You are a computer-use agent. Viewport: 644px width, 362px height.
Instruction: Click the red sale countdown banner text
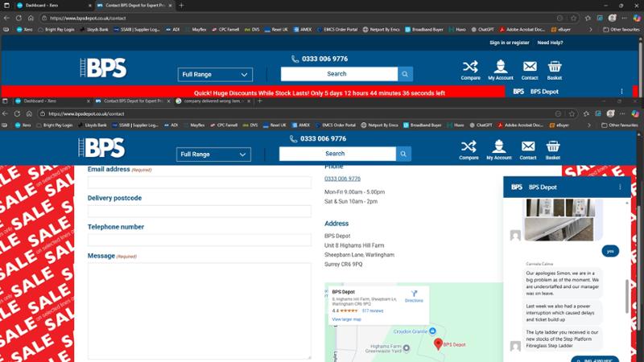coord(320,93)
